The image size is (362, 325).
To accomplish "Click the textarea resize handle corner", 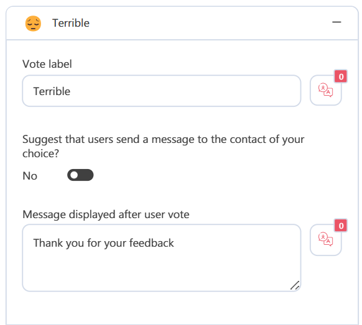I will point(295,286).
